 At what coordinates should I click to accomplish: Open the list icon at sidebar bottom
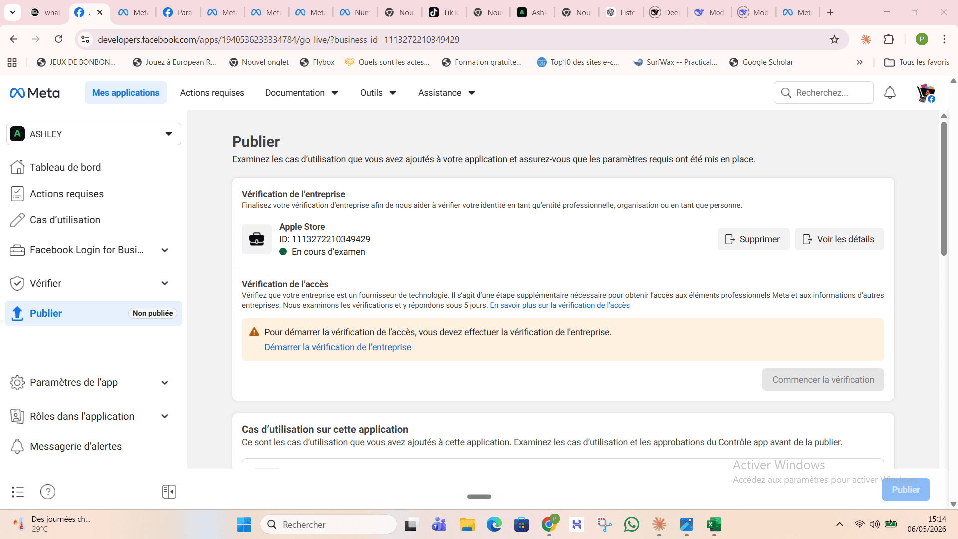tap(18, 492)
